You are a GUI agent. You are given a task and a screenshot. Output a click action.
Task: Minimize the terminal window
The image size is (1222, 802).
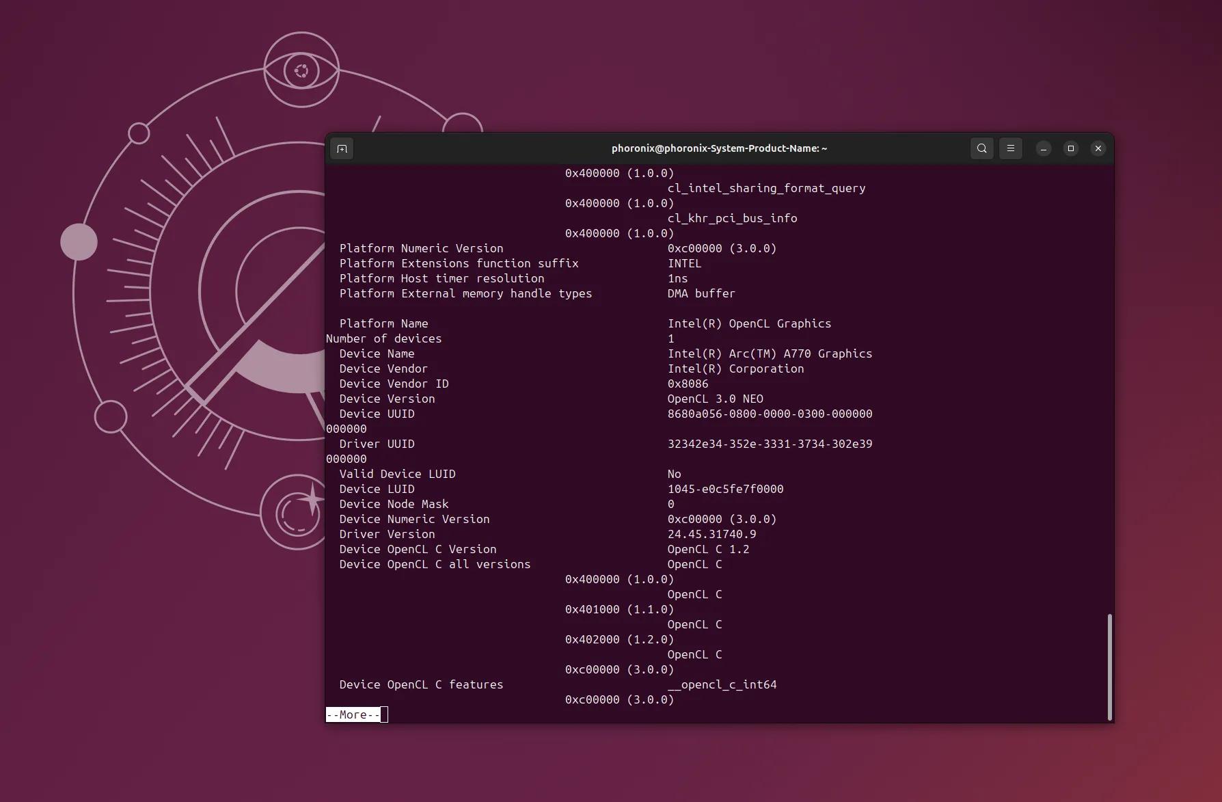pyautogui.click(x=1043, y=148)
